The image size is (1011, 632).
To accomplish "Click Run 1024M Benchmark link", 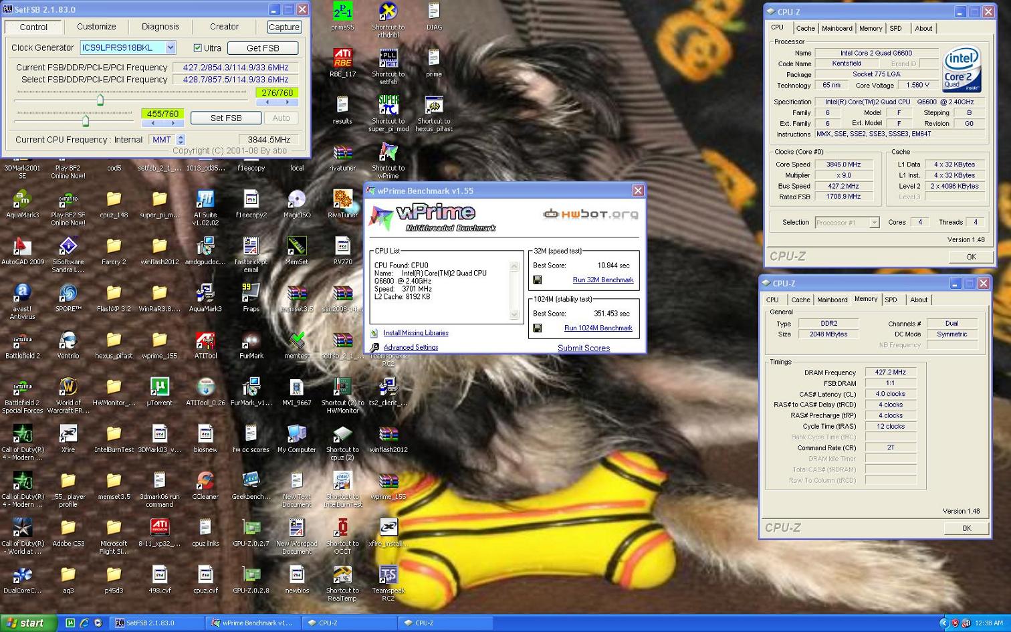I will pos(598,328).
